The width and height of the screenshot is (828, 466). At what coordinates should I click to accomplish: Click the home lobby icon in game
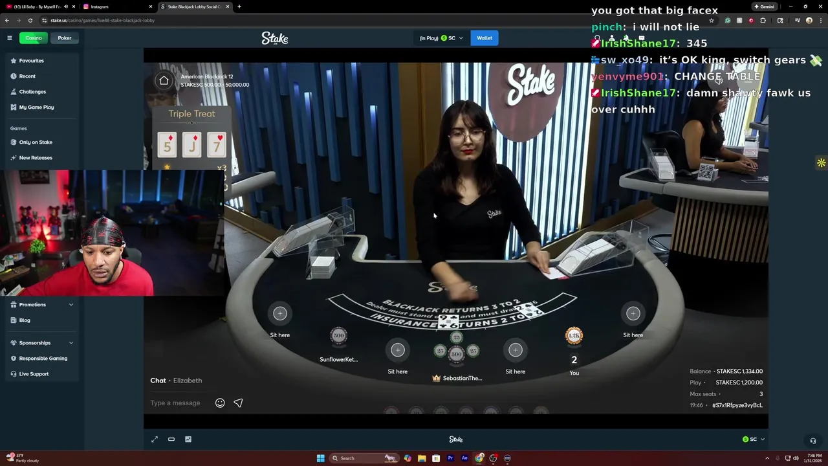[164, 80]
